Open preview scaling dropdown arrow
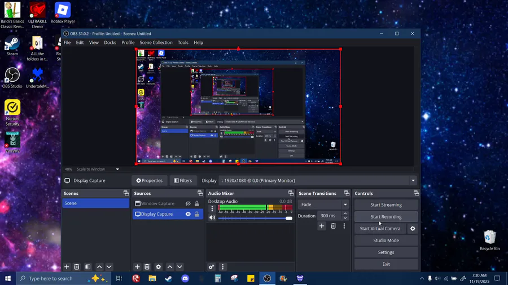Image resolution: width=508 pixels, height=285 pixels. click(117, 169)
